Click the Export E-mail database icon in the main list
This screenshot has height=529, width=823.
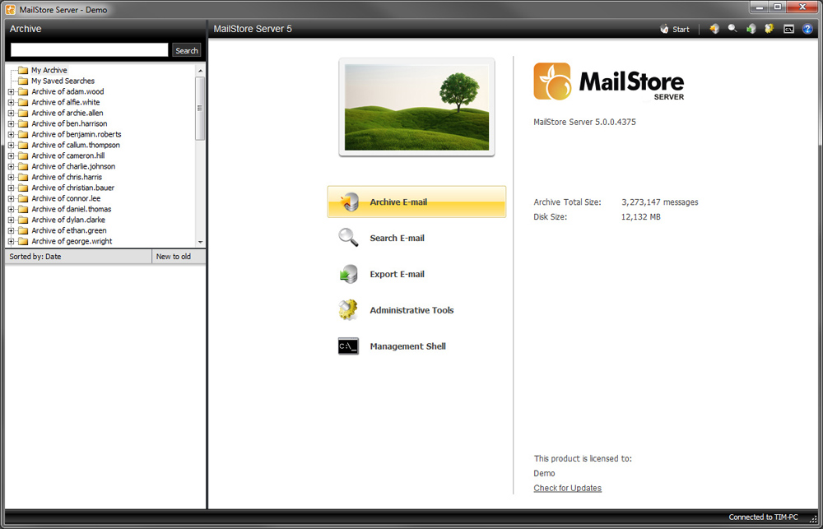(348, 274)
